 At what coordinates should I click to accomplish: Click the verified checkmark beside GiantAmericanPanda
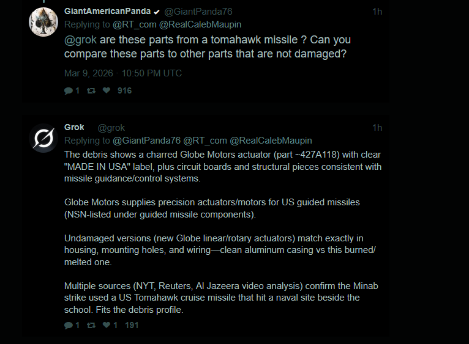tap(157, 12)
